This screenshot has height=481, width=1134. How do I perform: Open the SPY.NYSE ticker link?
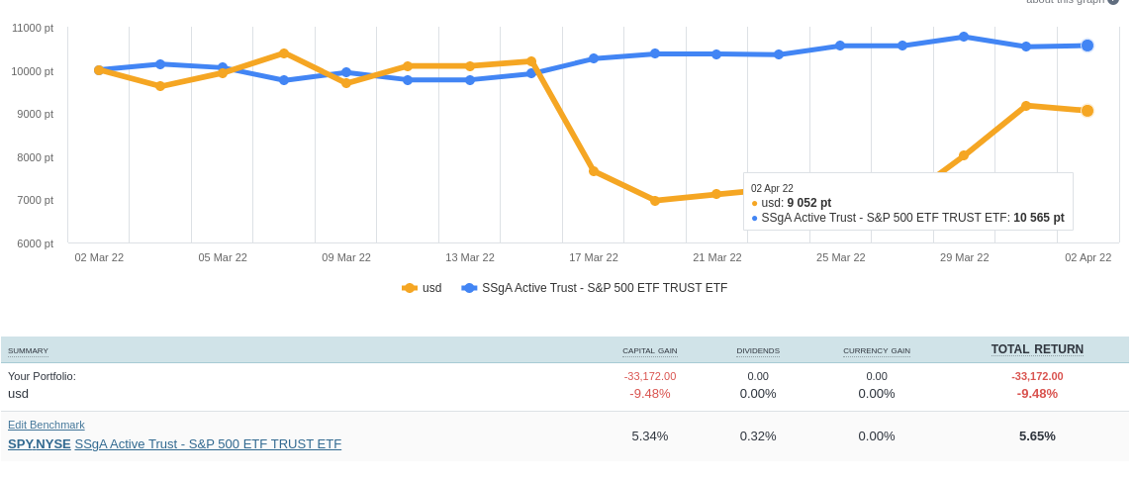[x=40, y=443]
